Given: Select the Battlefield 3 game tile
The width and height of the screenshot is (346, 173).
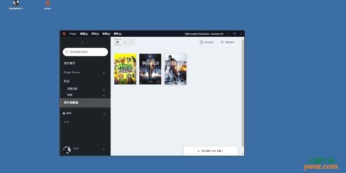Looking at the screenshot, I should [x=150, y=69].
